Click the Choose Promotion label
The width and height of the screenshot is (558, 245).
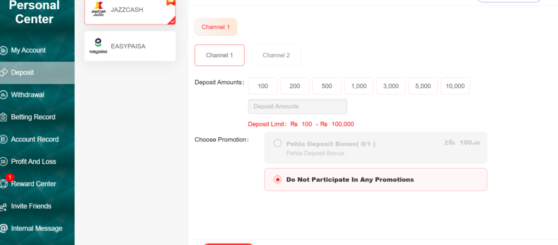tap(222, 140)
